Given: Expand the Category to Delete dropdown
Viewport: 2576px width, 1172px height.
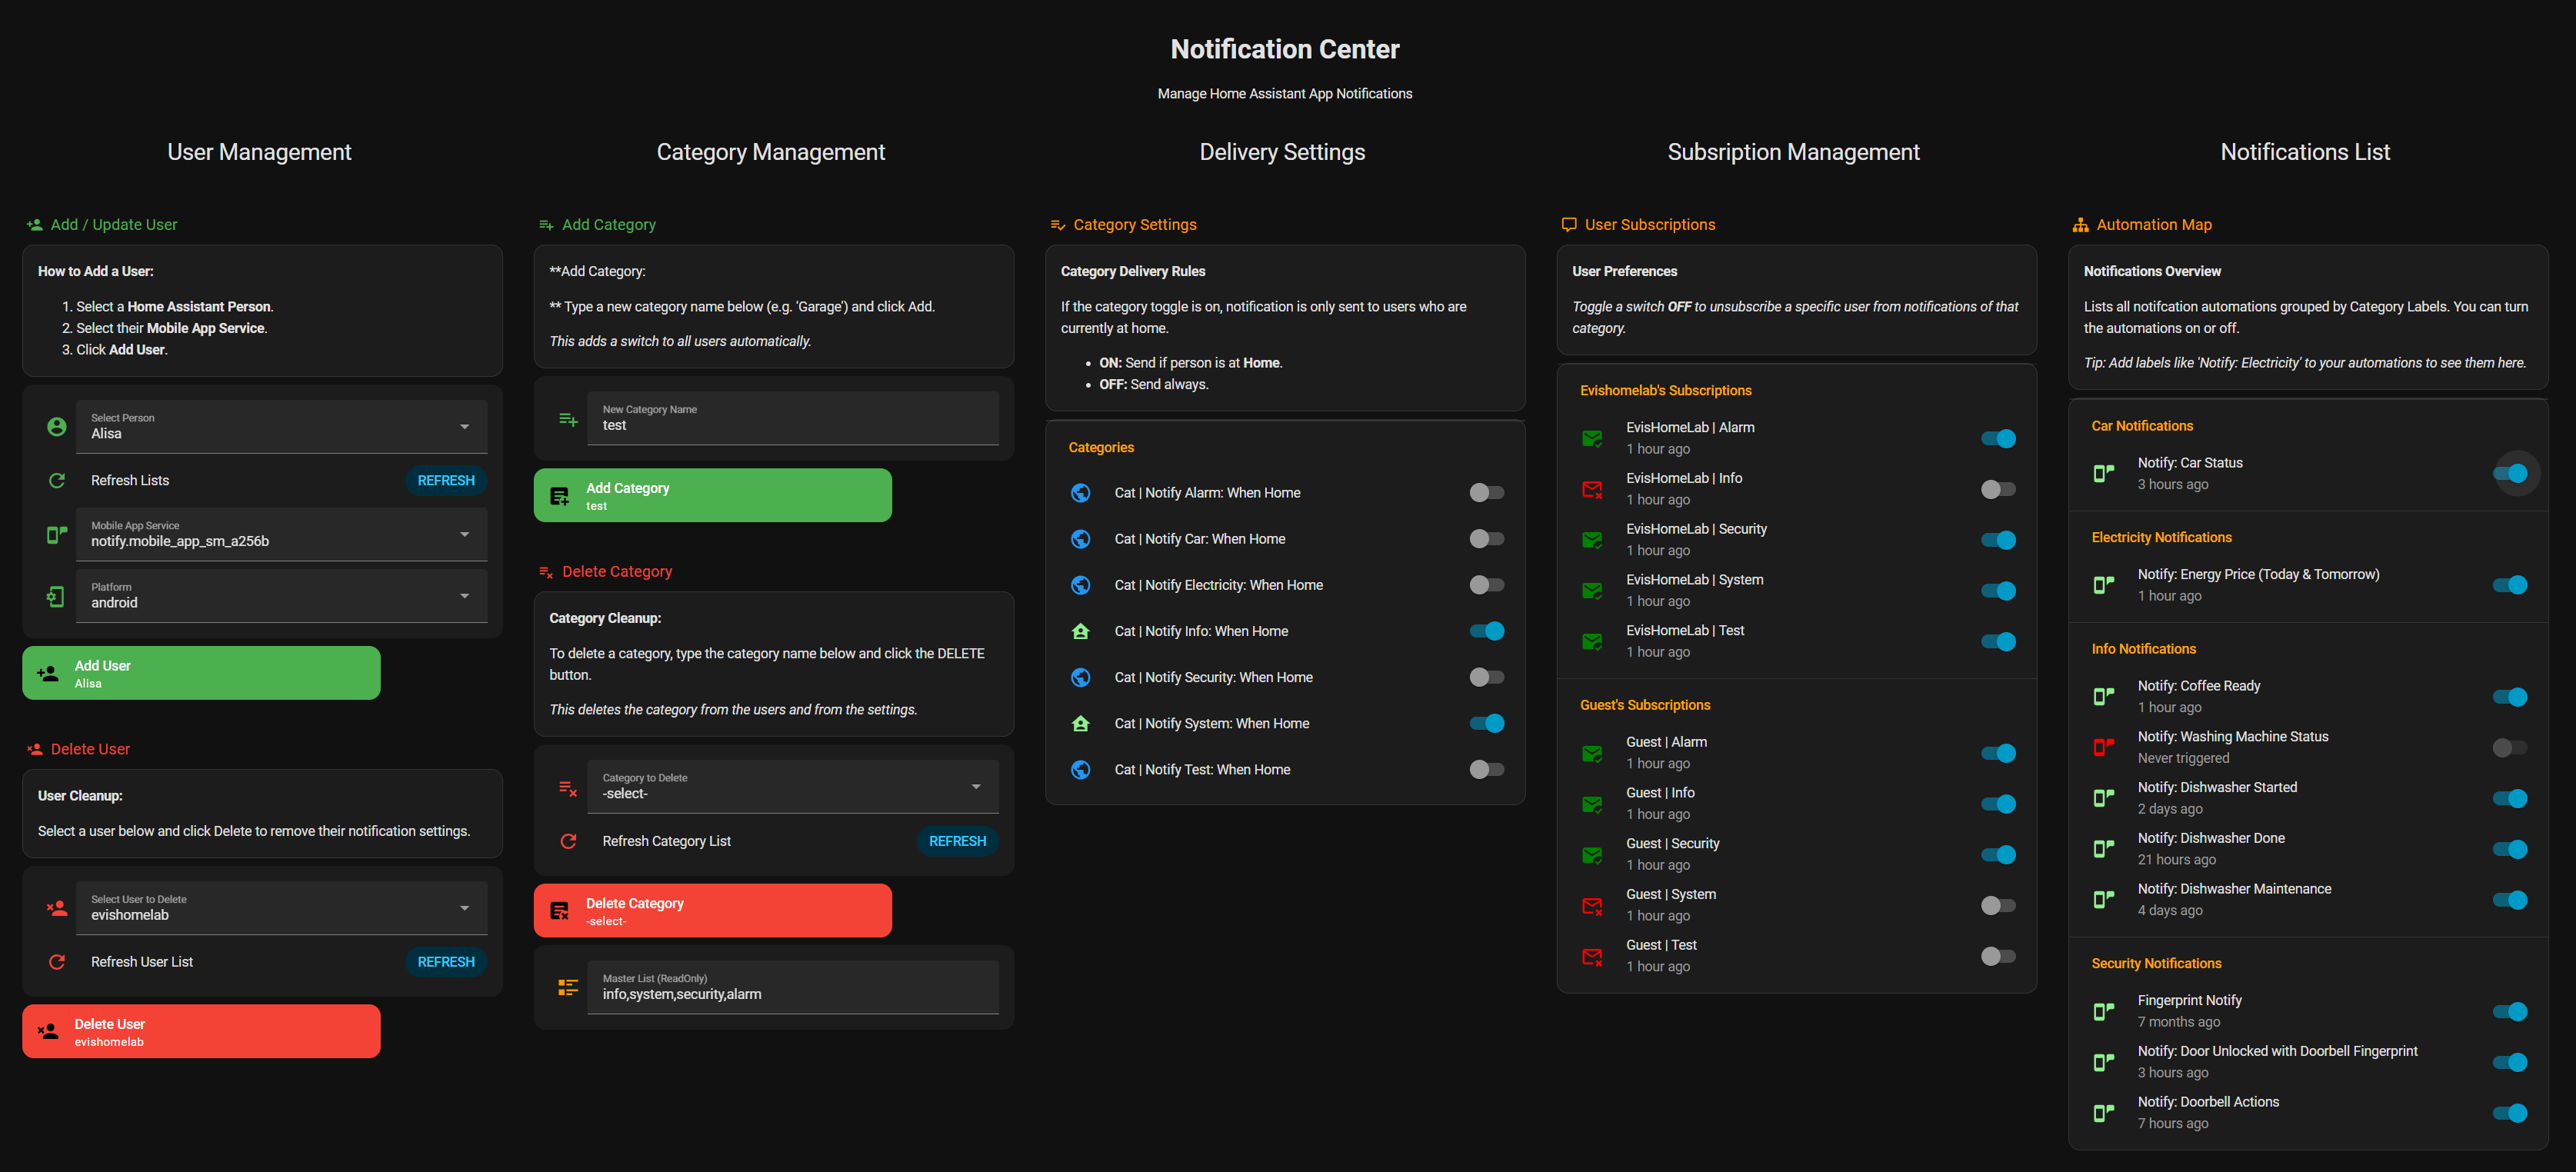Looking at the screenshot, I should (792, 787).
